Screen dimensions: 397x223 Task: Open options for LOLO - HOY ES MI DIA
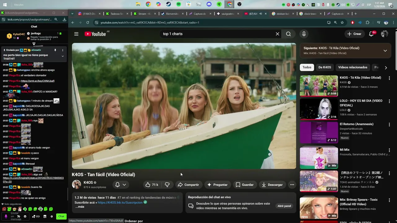click(x=389, y=102)
